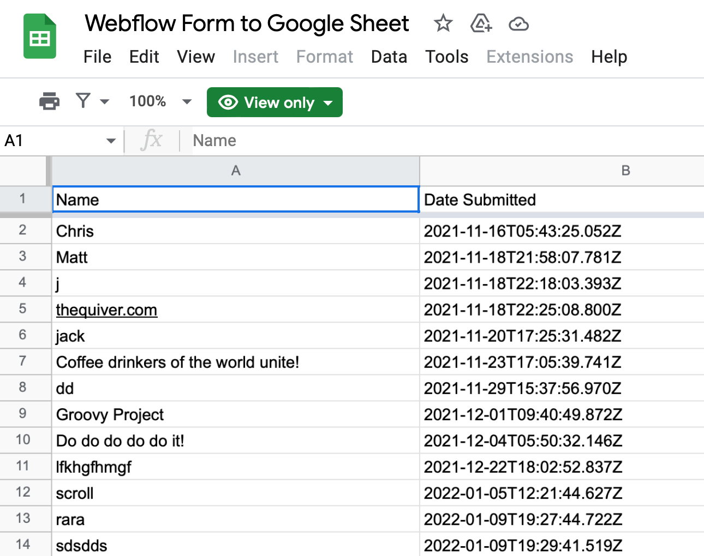The width and height of the screenshot is (704, 556).
Task: Click the fx formula icon
Action: 151,140
